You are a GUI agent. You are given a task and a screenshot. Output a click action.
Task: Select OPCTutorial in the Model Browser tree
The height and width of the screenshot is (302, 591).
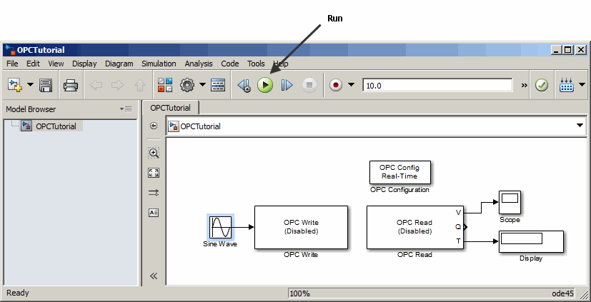click(56, 126)
